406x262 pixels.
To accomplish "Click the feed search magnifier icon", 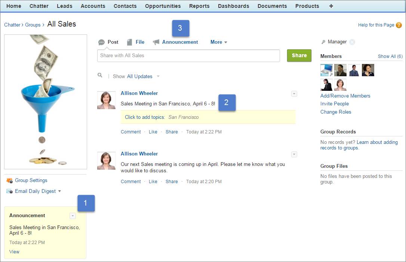I will click(x=100, y=75).
